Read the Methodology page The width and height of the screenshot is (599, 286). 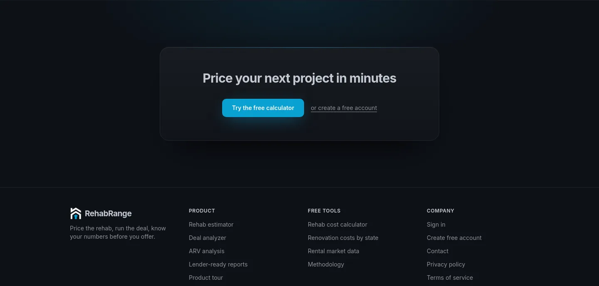pyautogui.click(x=326, y=264)
